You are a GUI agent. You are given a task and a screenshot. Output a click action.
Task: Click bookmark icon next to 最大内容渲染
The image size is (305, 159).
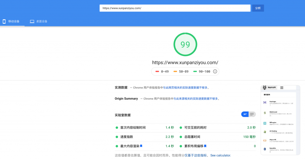click(x=141, y=146)
